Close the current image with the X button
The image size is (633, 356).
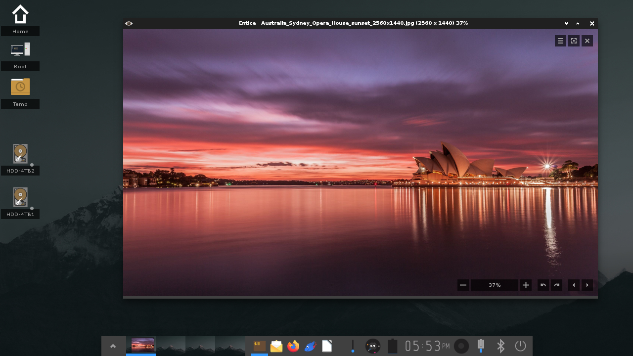click(x=587, y=41)
